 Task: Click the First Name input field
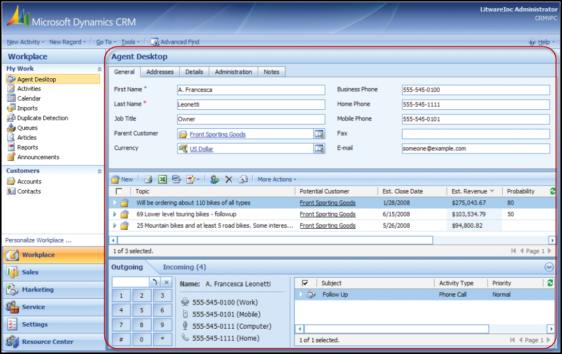(251, 90)
